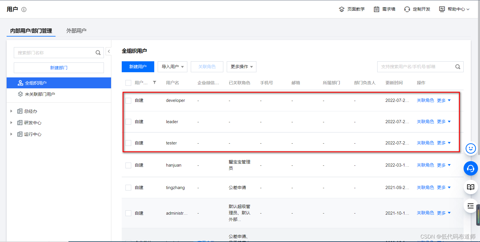Select 未关联部门用户 in the sidebar
This screenshot has height=242, width=480.
(59, 94)
